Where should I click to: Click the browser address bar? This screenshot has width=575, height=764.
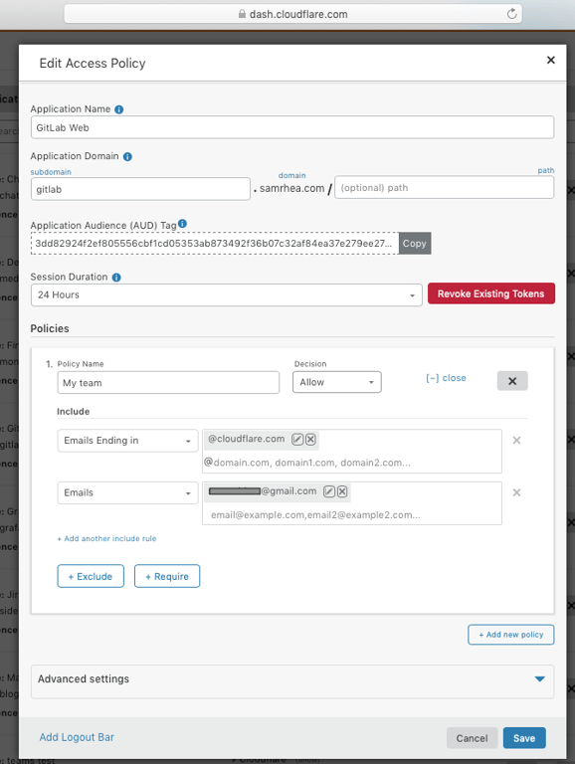[x=292, y=14]
